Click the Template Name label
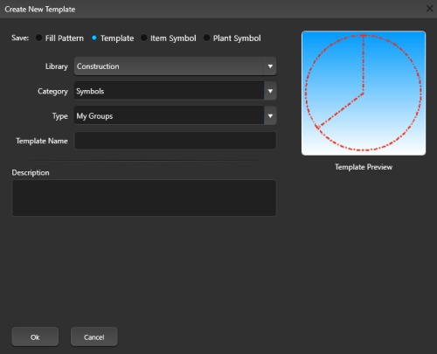This screenshot has height=354, width=437. coord(42,141)
